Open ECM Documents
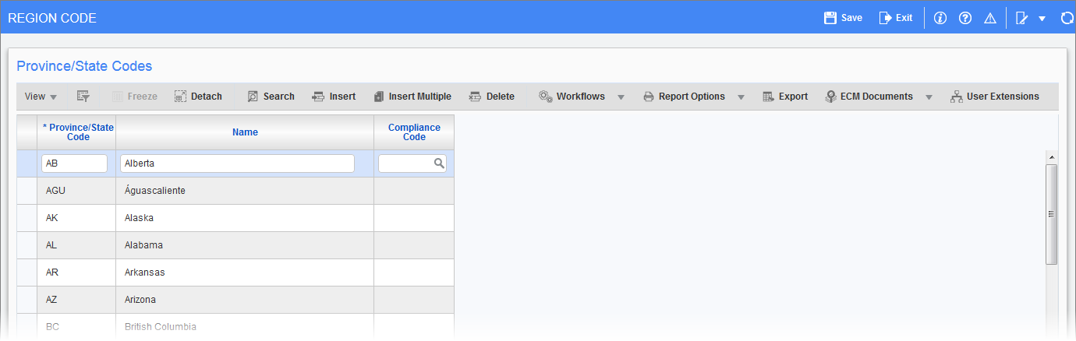Image resolution: width=1076 pixels, height=341 pixels. [869, 97]
